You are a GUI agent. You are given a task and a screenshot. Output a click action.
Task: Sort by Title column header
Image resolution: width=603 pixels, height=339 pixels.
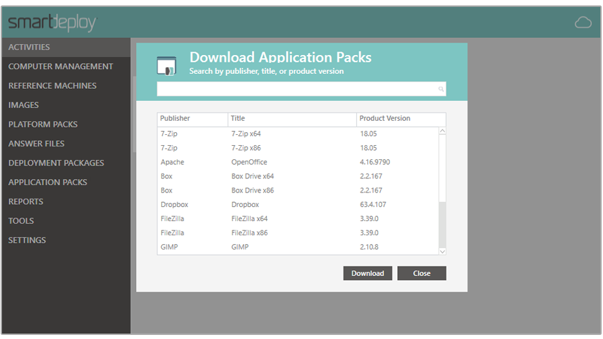coord(292,119)
